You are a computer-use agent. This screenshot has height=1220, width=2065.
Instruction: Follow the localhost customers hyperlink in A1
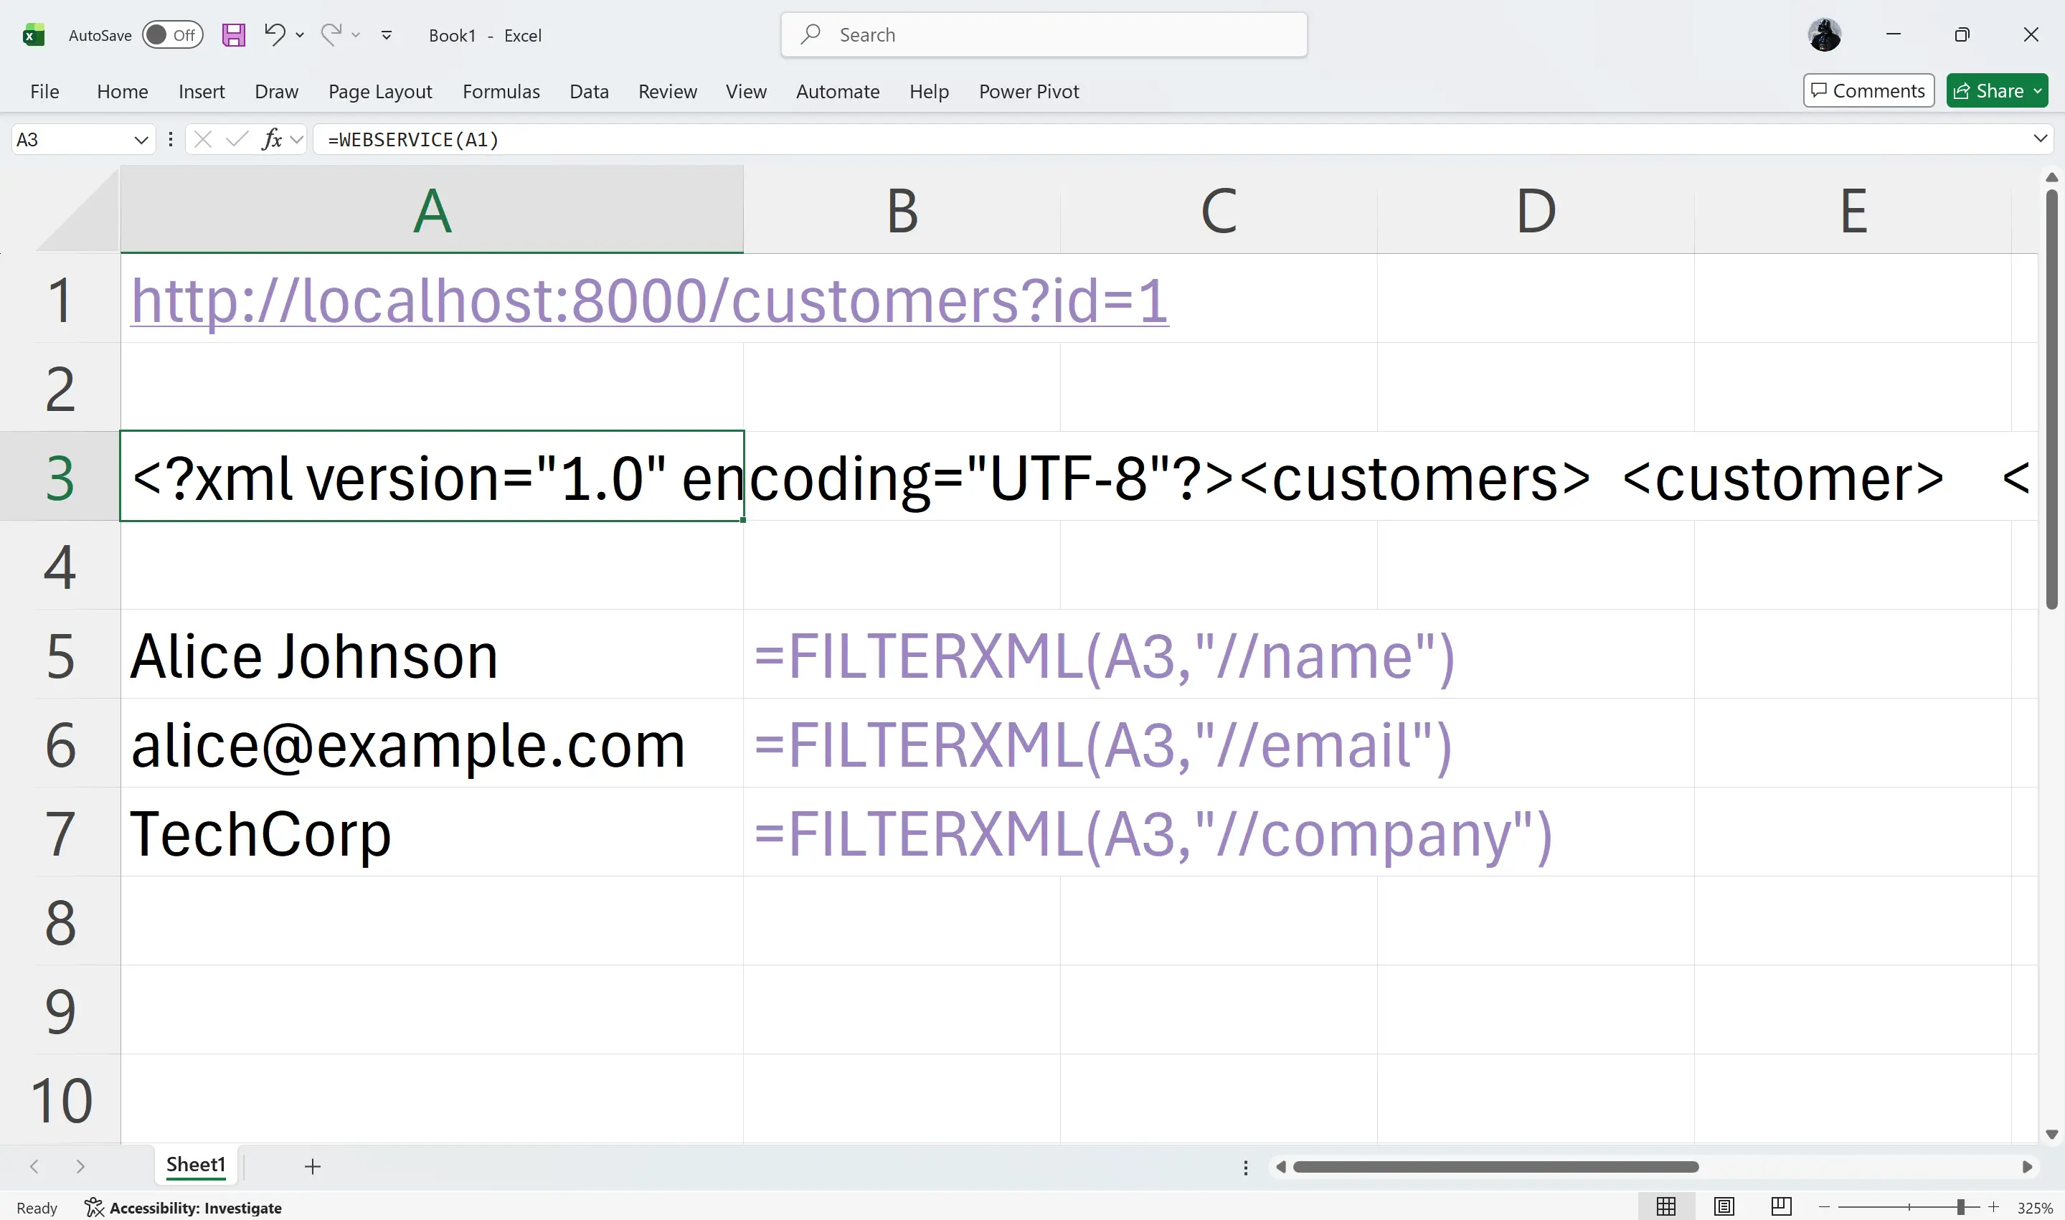pos(648,299)
